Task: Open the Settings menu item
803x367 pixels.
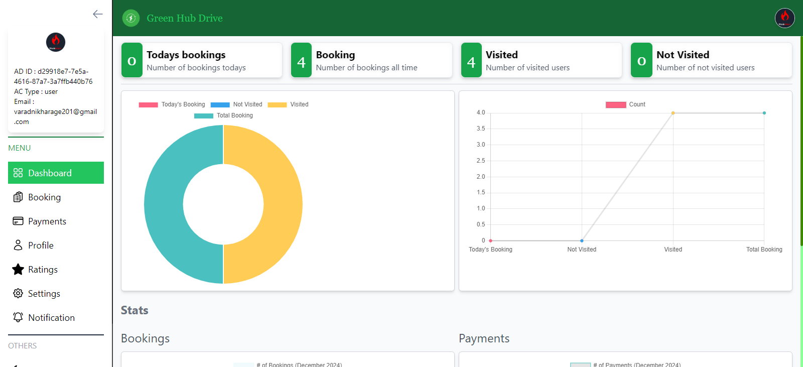Action: [56, 293]
